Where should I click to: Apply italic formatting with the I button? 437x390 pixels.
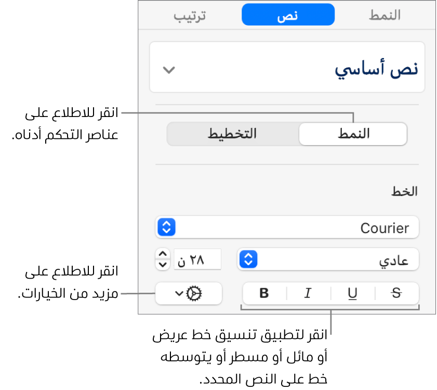(x=308, y=293)
